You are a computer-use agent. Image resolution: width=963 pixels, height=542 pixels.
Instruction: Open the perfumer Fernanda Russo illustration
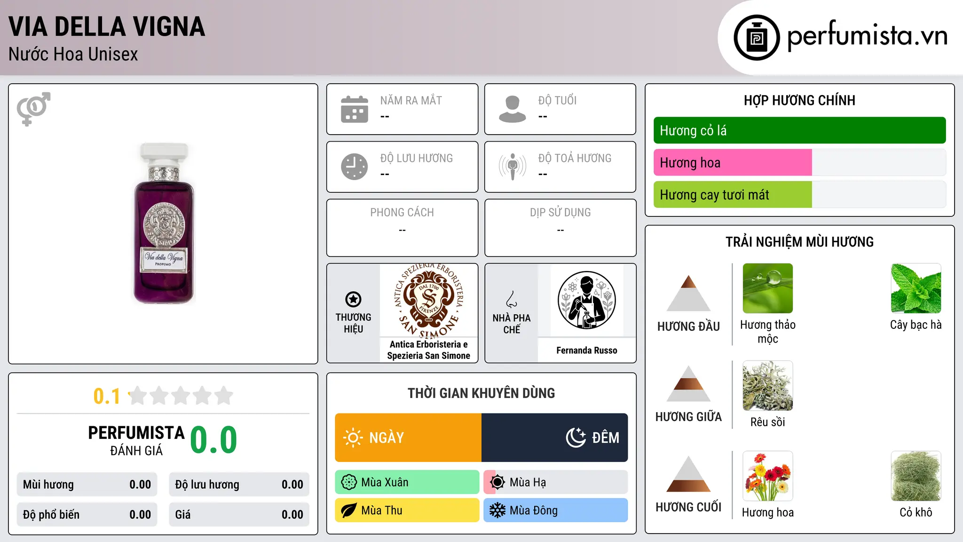586,300
